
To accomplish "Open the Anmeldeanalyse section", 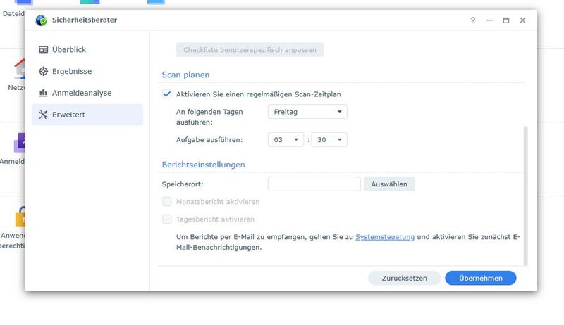I will 87,93.
